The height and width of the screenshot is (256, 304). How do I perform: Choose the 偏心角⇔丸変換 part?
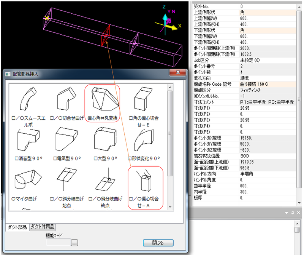(x=103, y=100)
